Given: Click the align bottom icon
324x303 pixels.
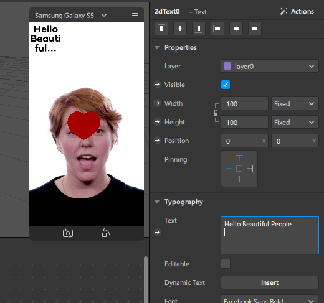Looking at the screenshot, I should click(199, 29).
